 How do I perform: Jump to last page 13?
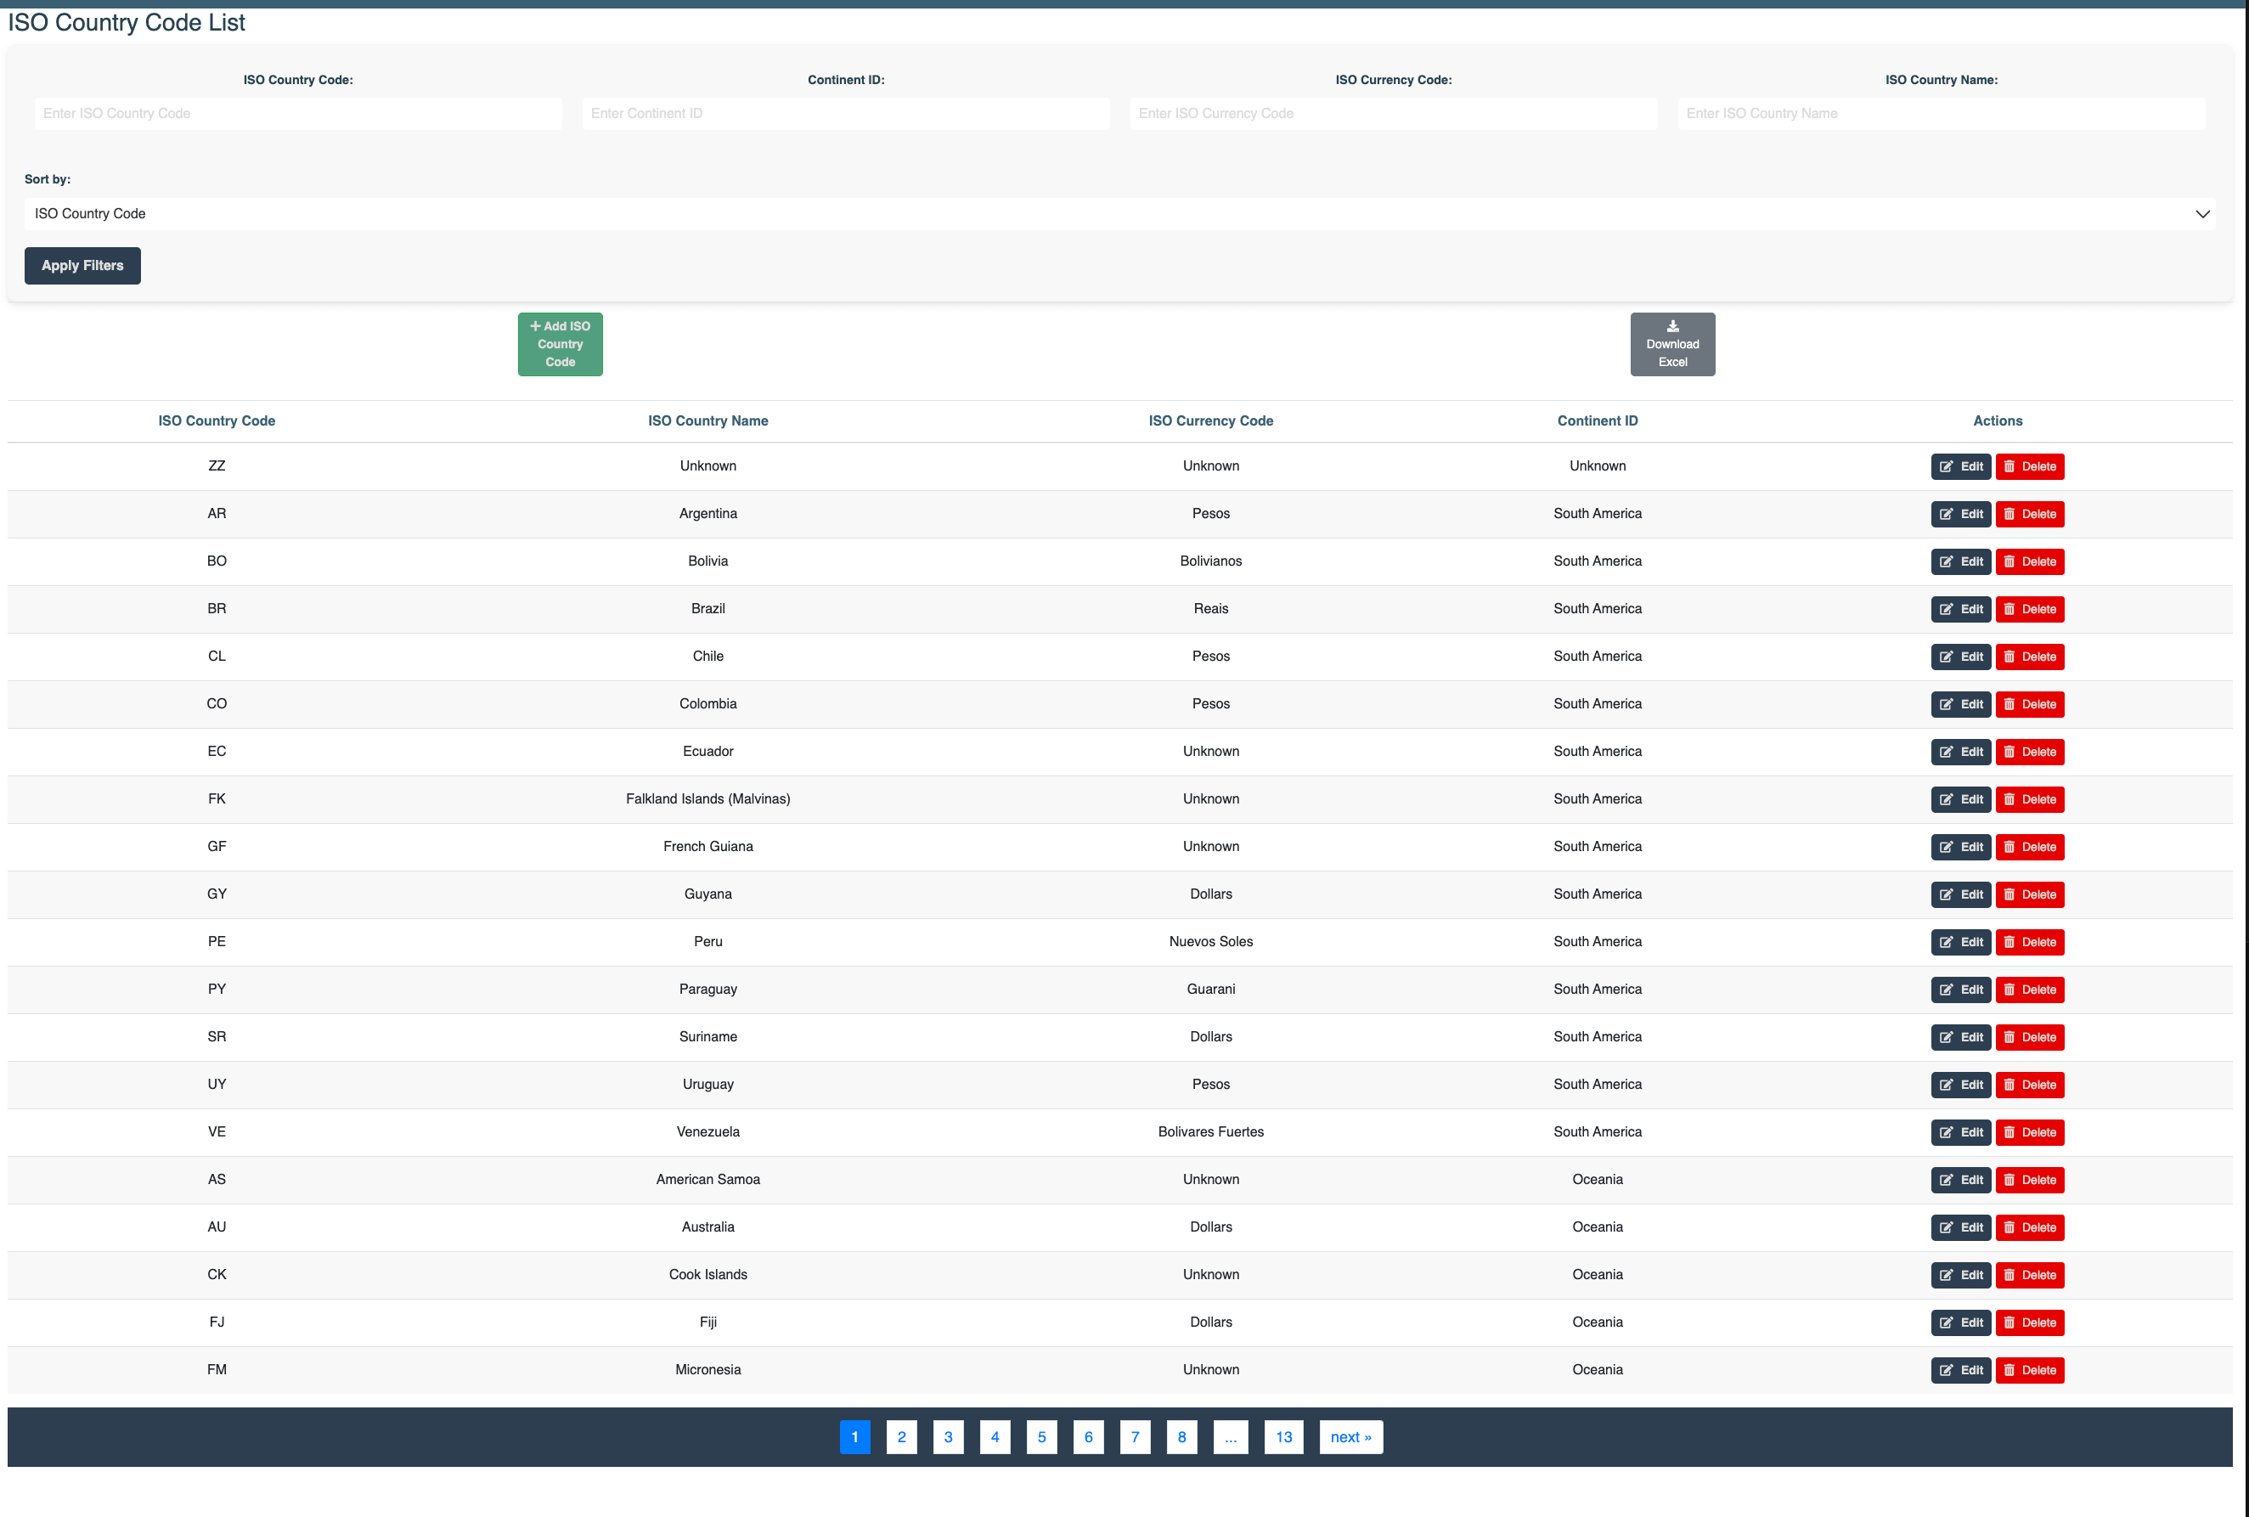[x=1283, y=1436]
